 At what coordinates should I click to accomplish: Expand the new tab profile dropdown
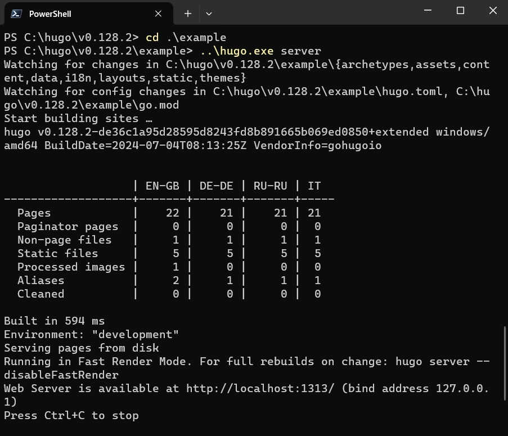tap(209, 14)
